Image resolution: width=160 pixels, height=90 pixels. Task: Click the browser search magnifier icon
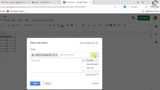(x=146, y=7)
